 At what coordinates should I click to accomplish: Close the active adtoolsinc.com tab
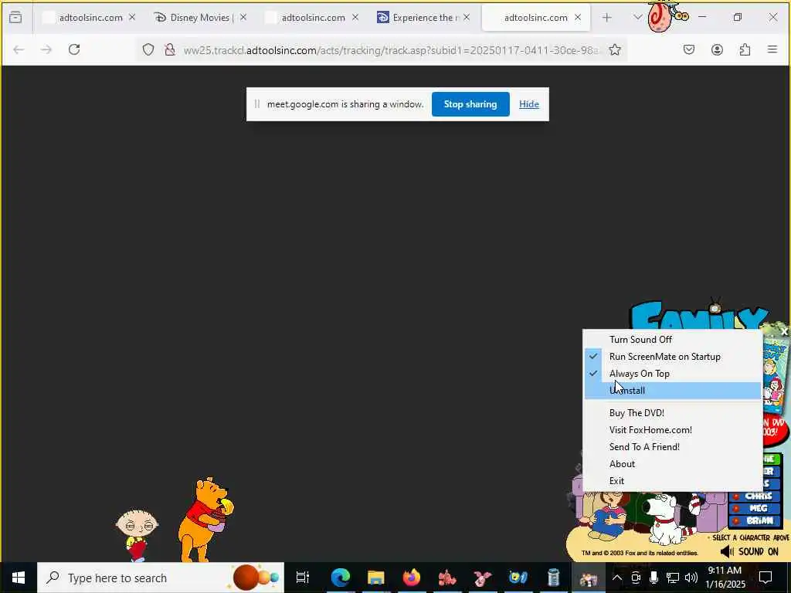coord(578,18)
